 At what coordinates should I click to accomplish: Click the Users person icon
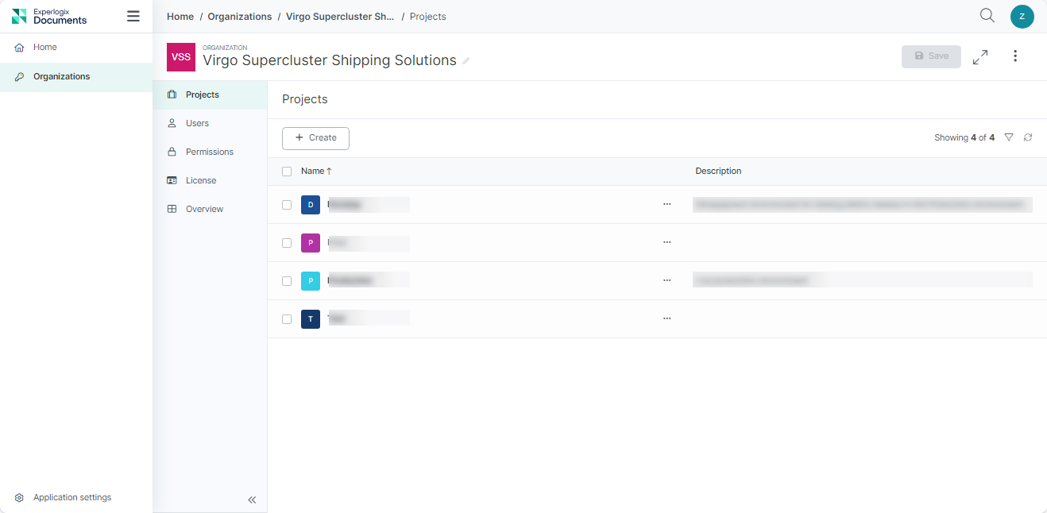click(x=172, y=123)
